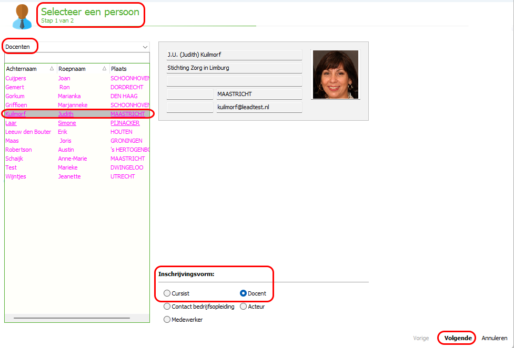This screenshot has height=348, width=514.
Task: Select the Laar row
Action: tap(77, 123)
